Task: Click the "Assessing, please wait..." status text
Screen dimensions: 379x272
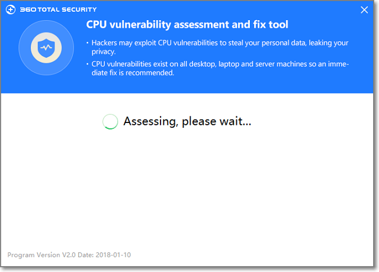Action: click(x=187, y=122)
